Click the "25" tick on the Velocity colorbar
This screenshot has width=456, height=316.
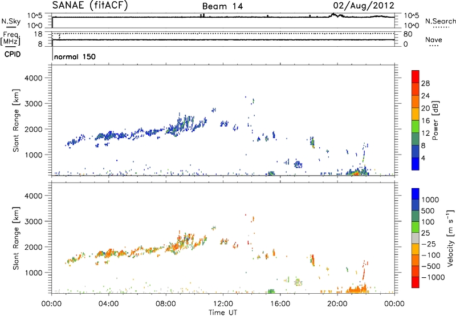[425, 233]
